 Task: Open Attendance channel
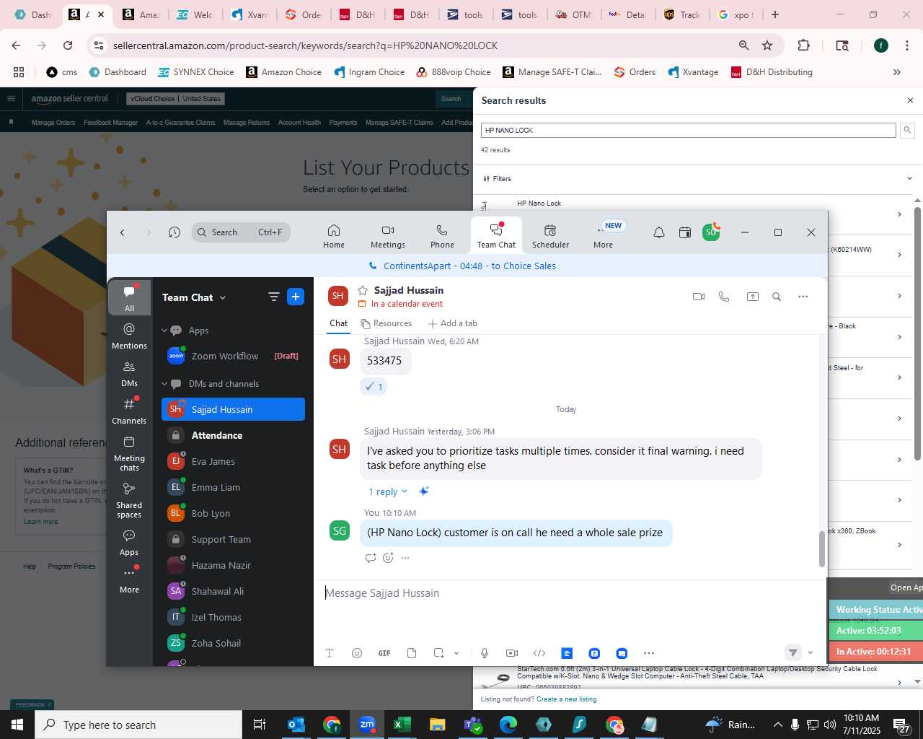click(x=233, y=435)
